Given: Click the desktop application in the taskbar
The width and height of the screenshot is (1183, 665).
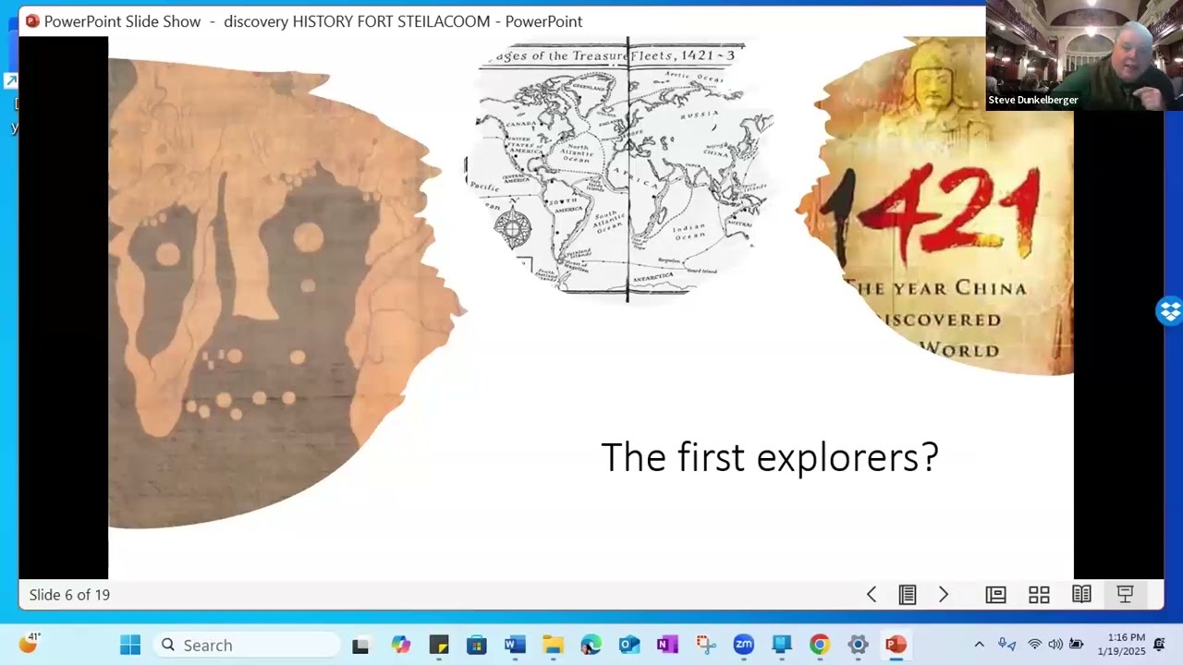Looking at the screenshot, I should point(782,645).
